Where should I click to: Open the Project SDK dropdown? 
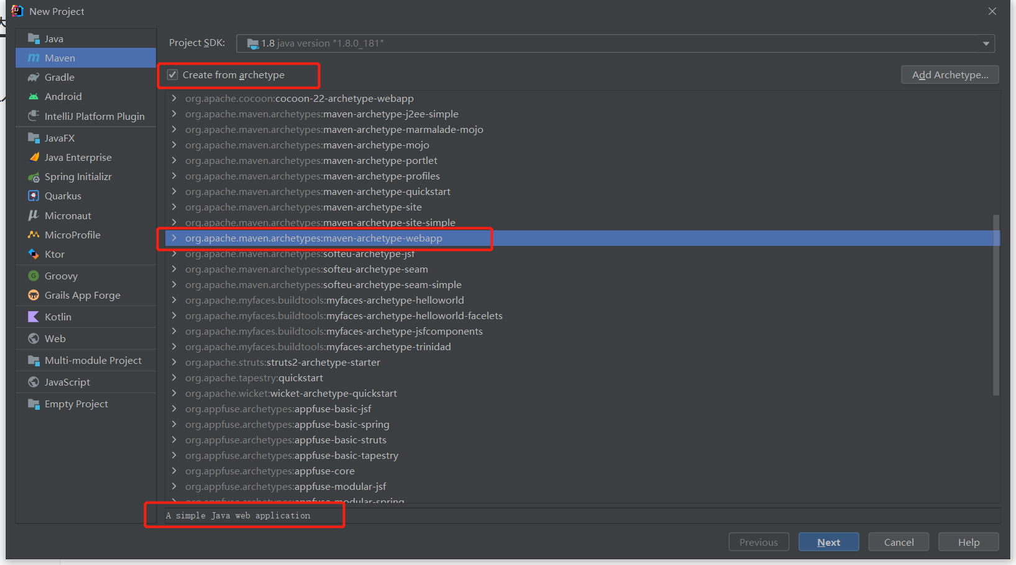tap(986, 43)
